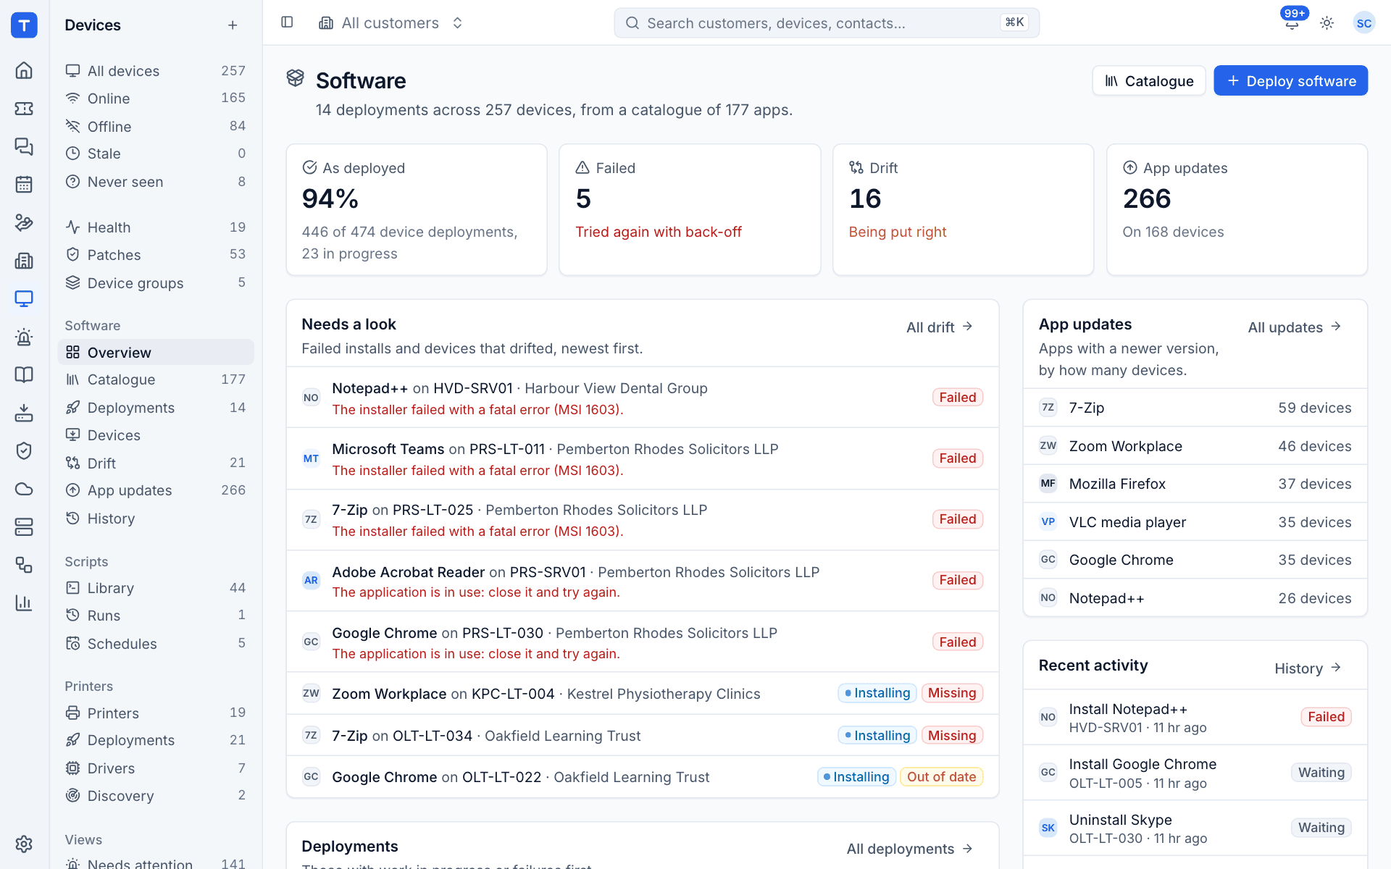The height and width of the screenshot is (869, 1391).
Task: Open Notepad++ on HVD-SRV01 failed row
Action: click(643, 398)
